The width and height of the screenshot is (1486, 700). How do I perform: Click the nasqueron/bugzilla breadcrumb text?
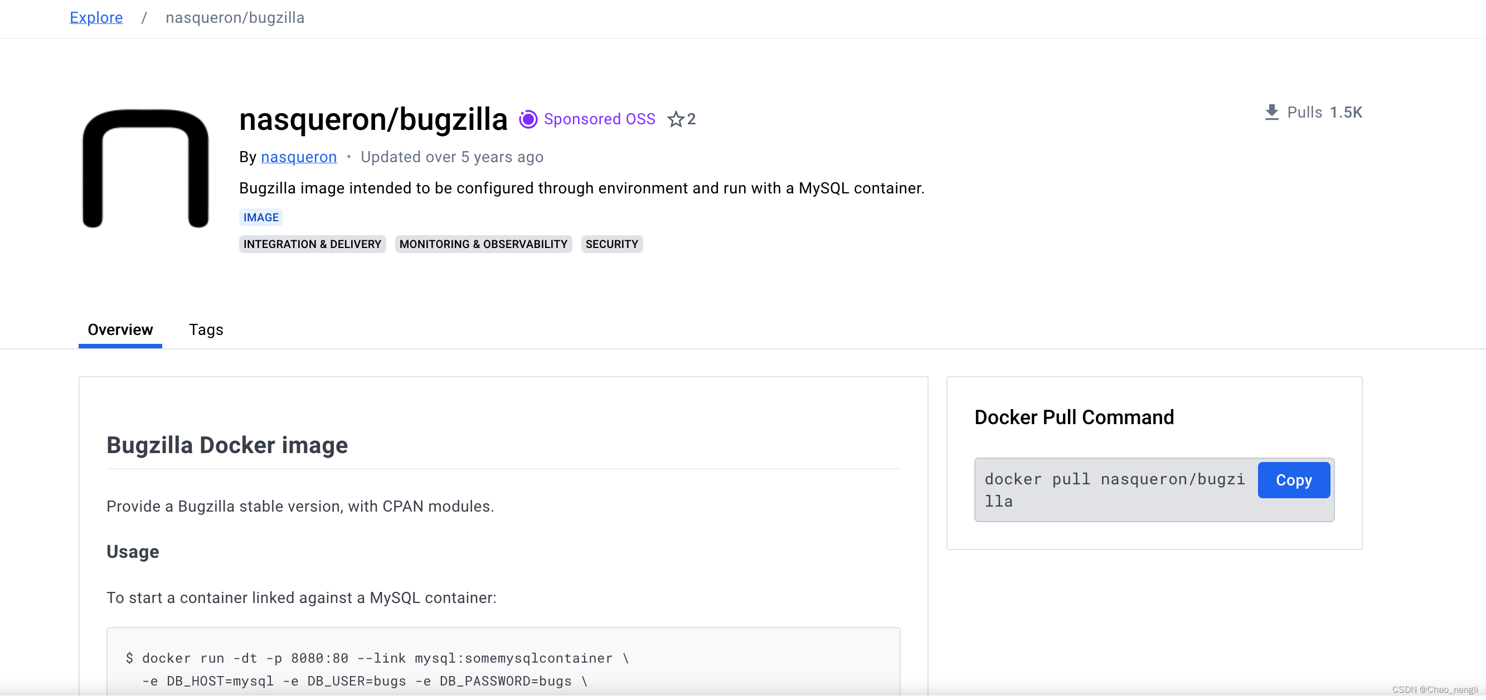pos(235,18)
